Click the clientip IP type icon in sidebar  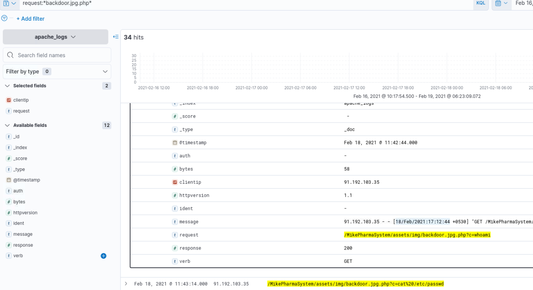click(9, 100)
